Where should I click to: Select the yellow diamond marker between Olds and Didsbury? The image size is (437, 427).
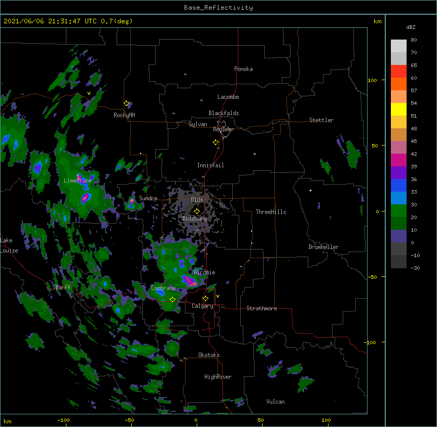[x=197, y=211]
